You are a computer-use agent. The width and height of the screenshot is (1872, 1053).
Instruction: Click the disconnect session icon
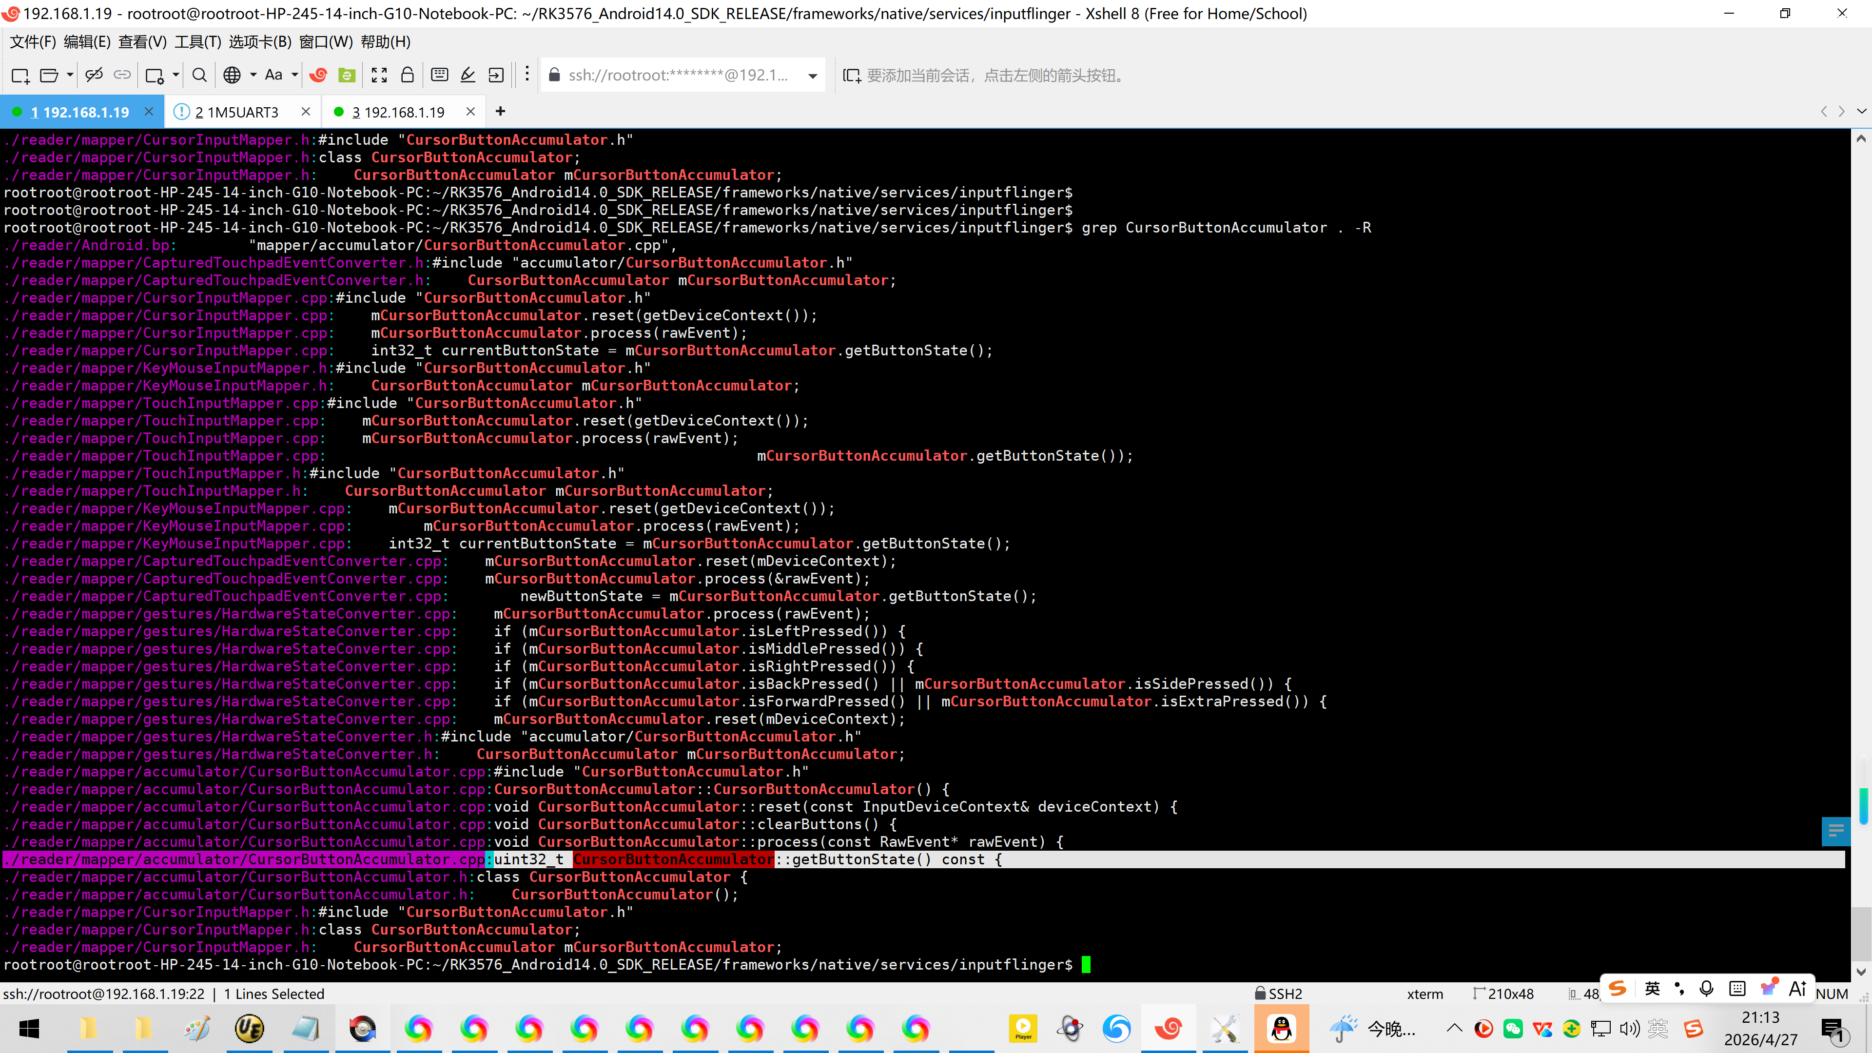[94, 75]
